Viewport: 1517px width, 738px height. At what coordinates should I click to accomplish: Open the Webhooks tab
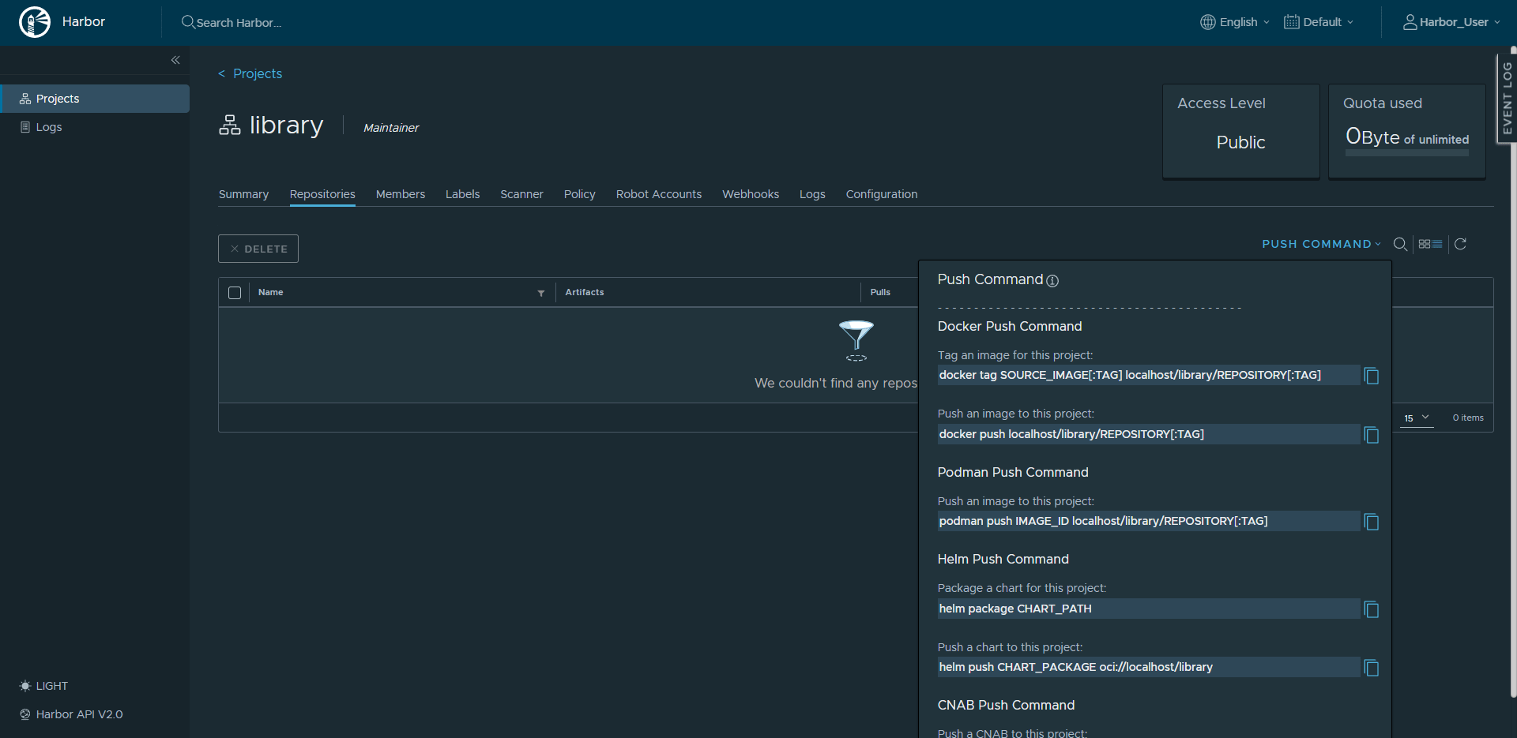coord(751,194)
